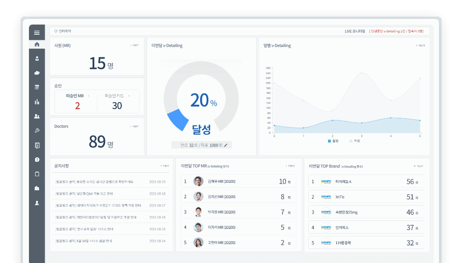
Task: Open the building icon in sidebar
Action: [37, 188]
